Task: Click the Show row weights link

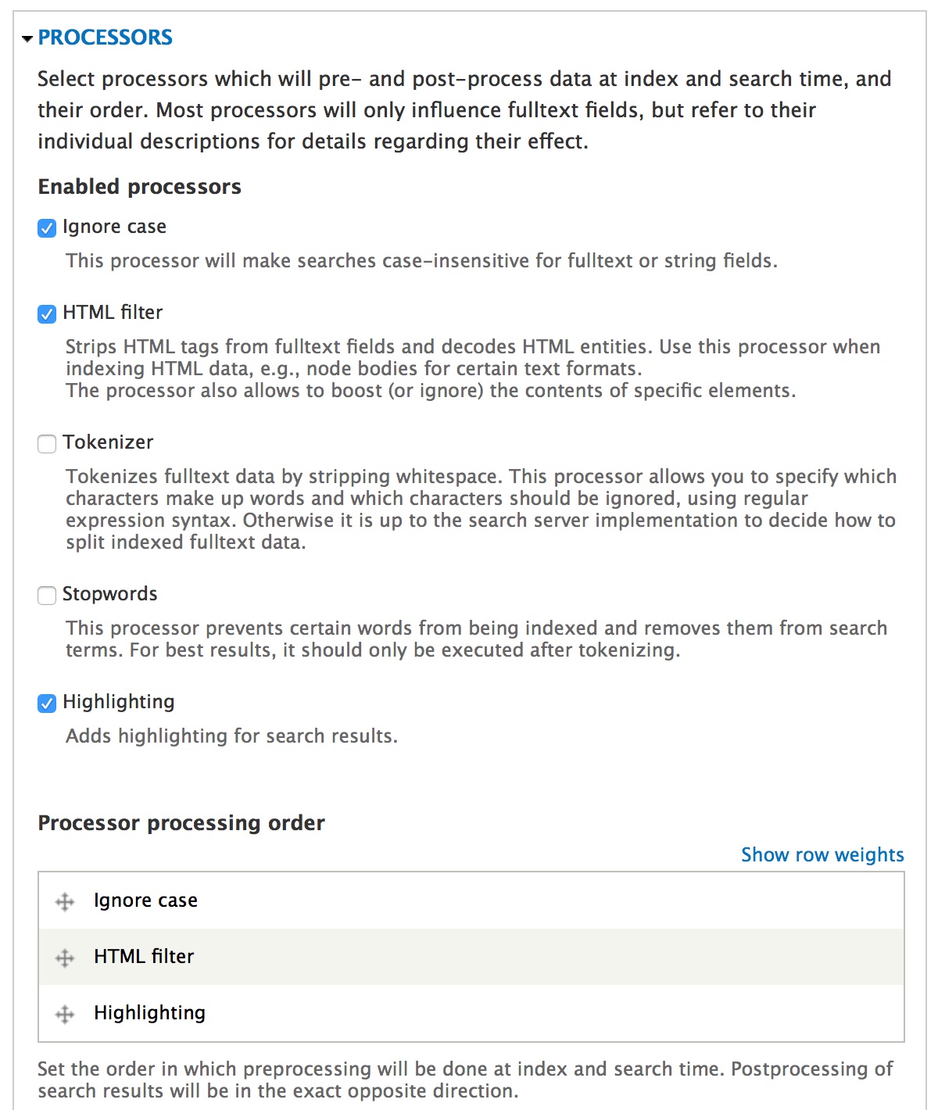Action: [822, 854]
